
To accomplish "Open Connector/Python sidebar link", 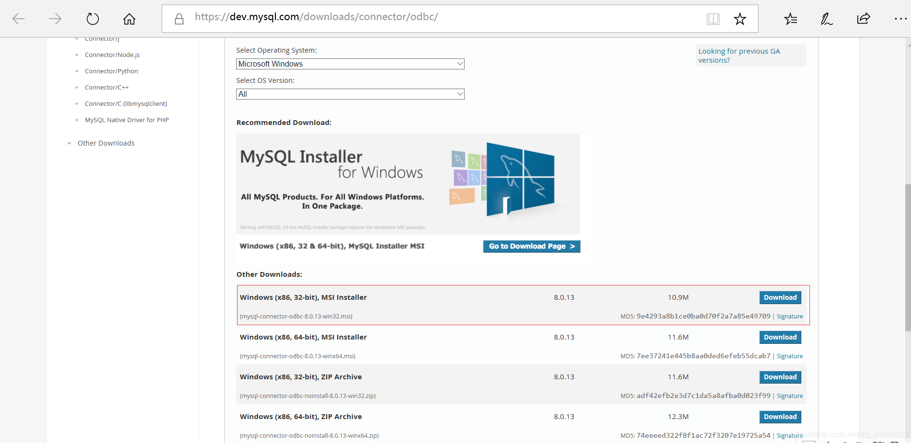I will 111,71.
